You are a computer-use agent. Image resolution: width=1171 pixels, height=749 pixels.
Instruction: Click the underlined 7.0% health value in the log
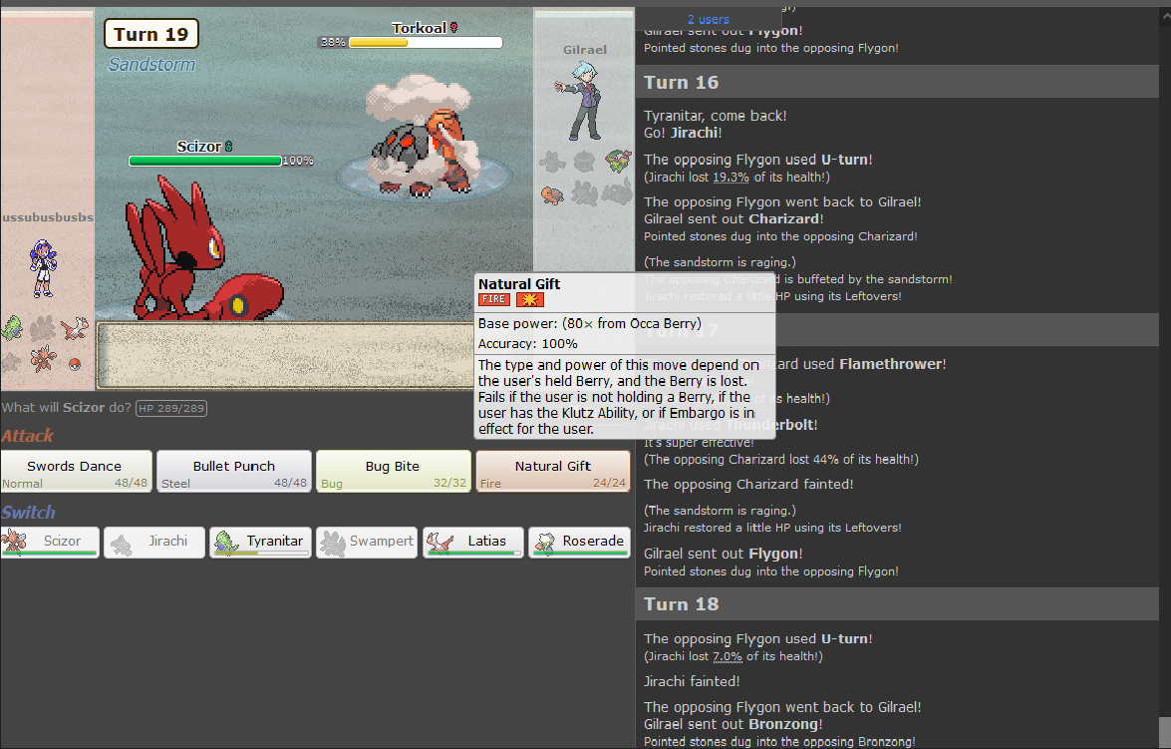727,656
